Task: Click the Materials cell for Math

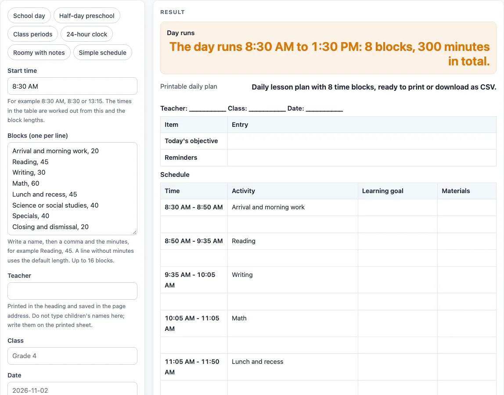Action: [467, 323]
